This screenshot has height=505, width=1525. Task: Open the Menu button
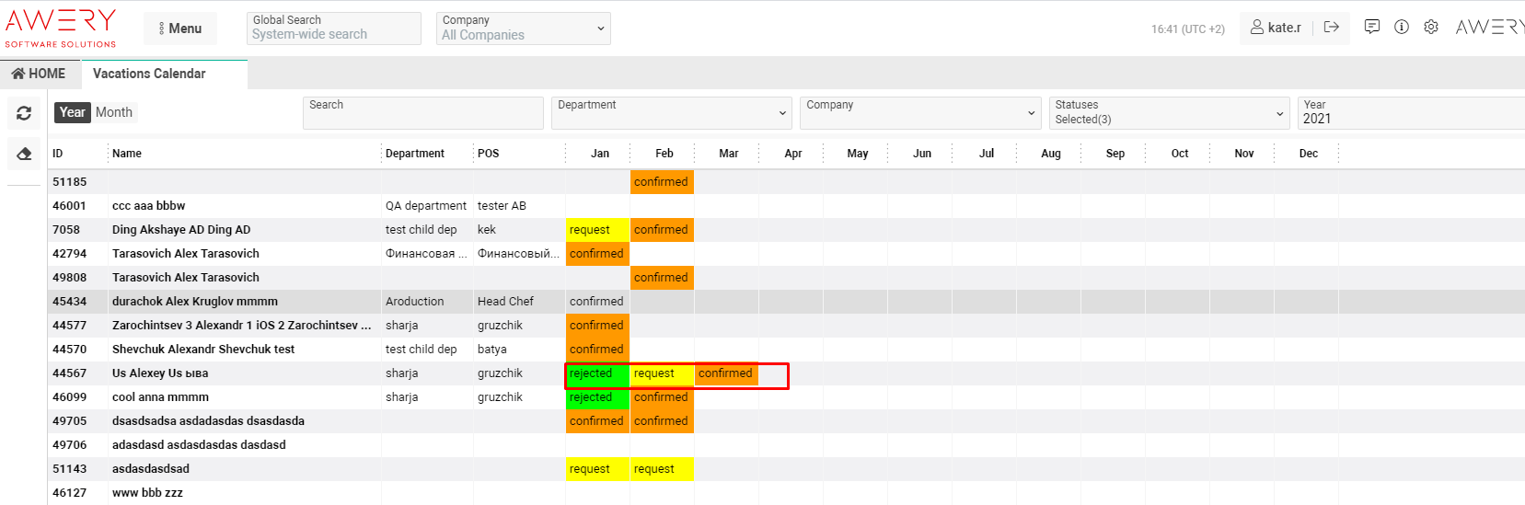click(180, 29)
